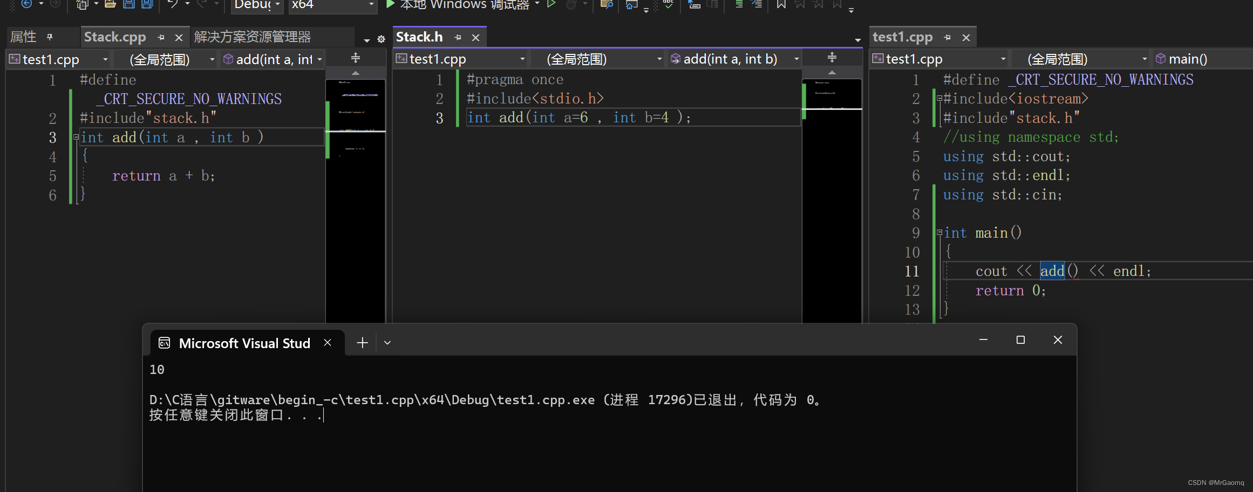Click the cube icon beside main() in navigation bar
The width and height of the screenshot is (1253, 492).
click(x=1161, y=58)
